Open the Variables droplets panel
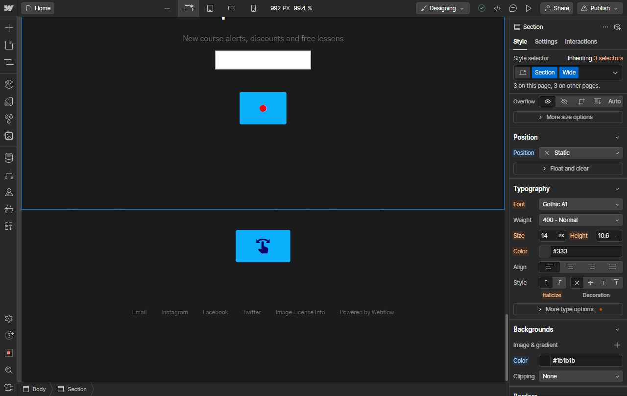The width and height of the screenshot is (627, 396). pos(8,119)
